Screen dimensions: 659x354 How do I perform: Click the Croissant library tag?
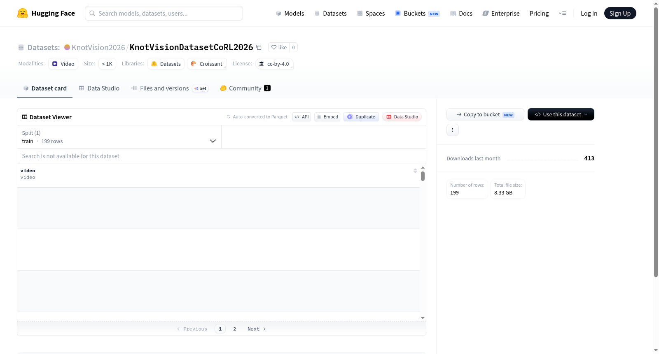tap(207, 64)
